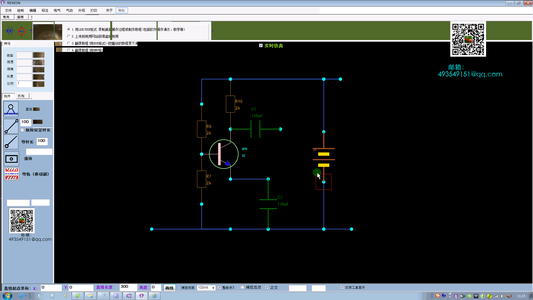Image resolution: width=533 pixels, height=300 pixels.
Task: Click the large QR code image top right
Action: click(x=468, y=39)
